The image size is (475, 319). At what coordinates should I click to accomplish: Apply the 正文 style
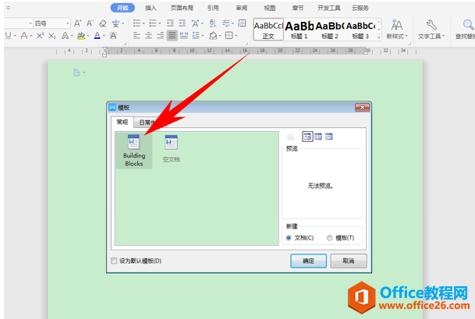click(x=268, y=30)
